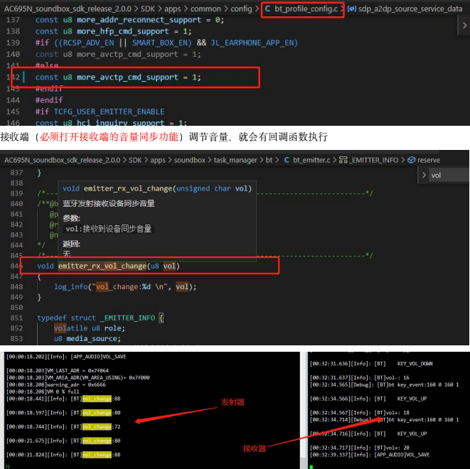Click 'u8 media_source;' line
This screenshot has width=470, height=469.
click(87, 338)
